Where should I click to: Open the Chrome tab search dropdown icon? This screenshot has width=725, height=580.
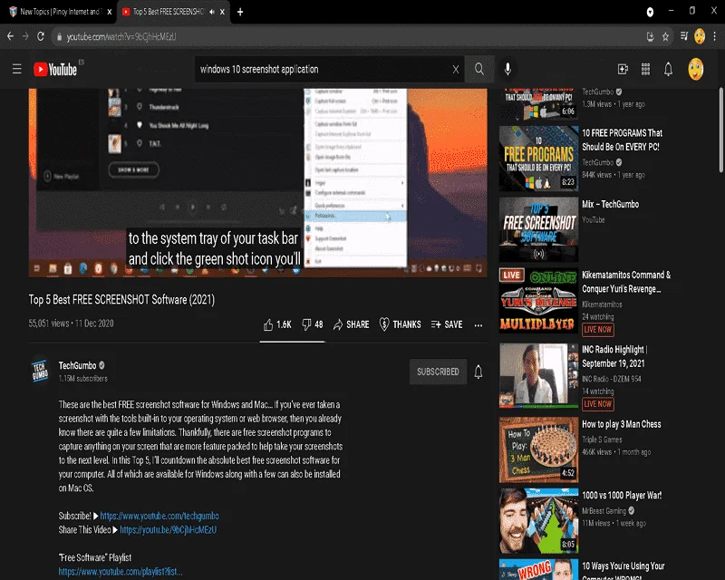coord(650,12)
